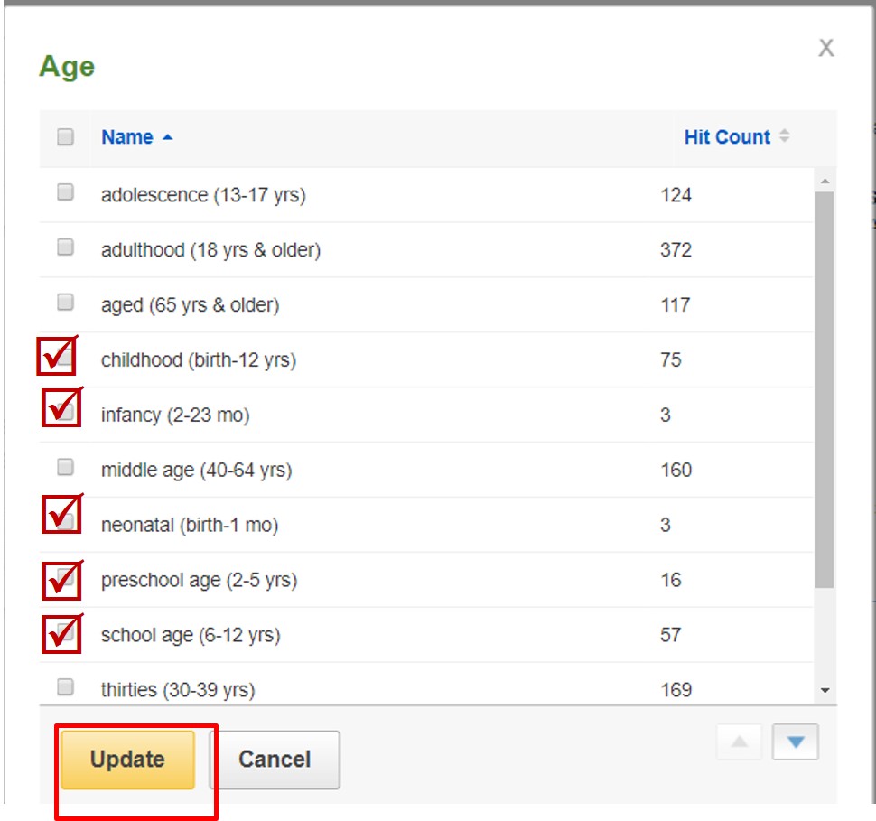This screenshot has height=821, width=876.
Task: Click the Cancel button
Action: coord(275,760)
